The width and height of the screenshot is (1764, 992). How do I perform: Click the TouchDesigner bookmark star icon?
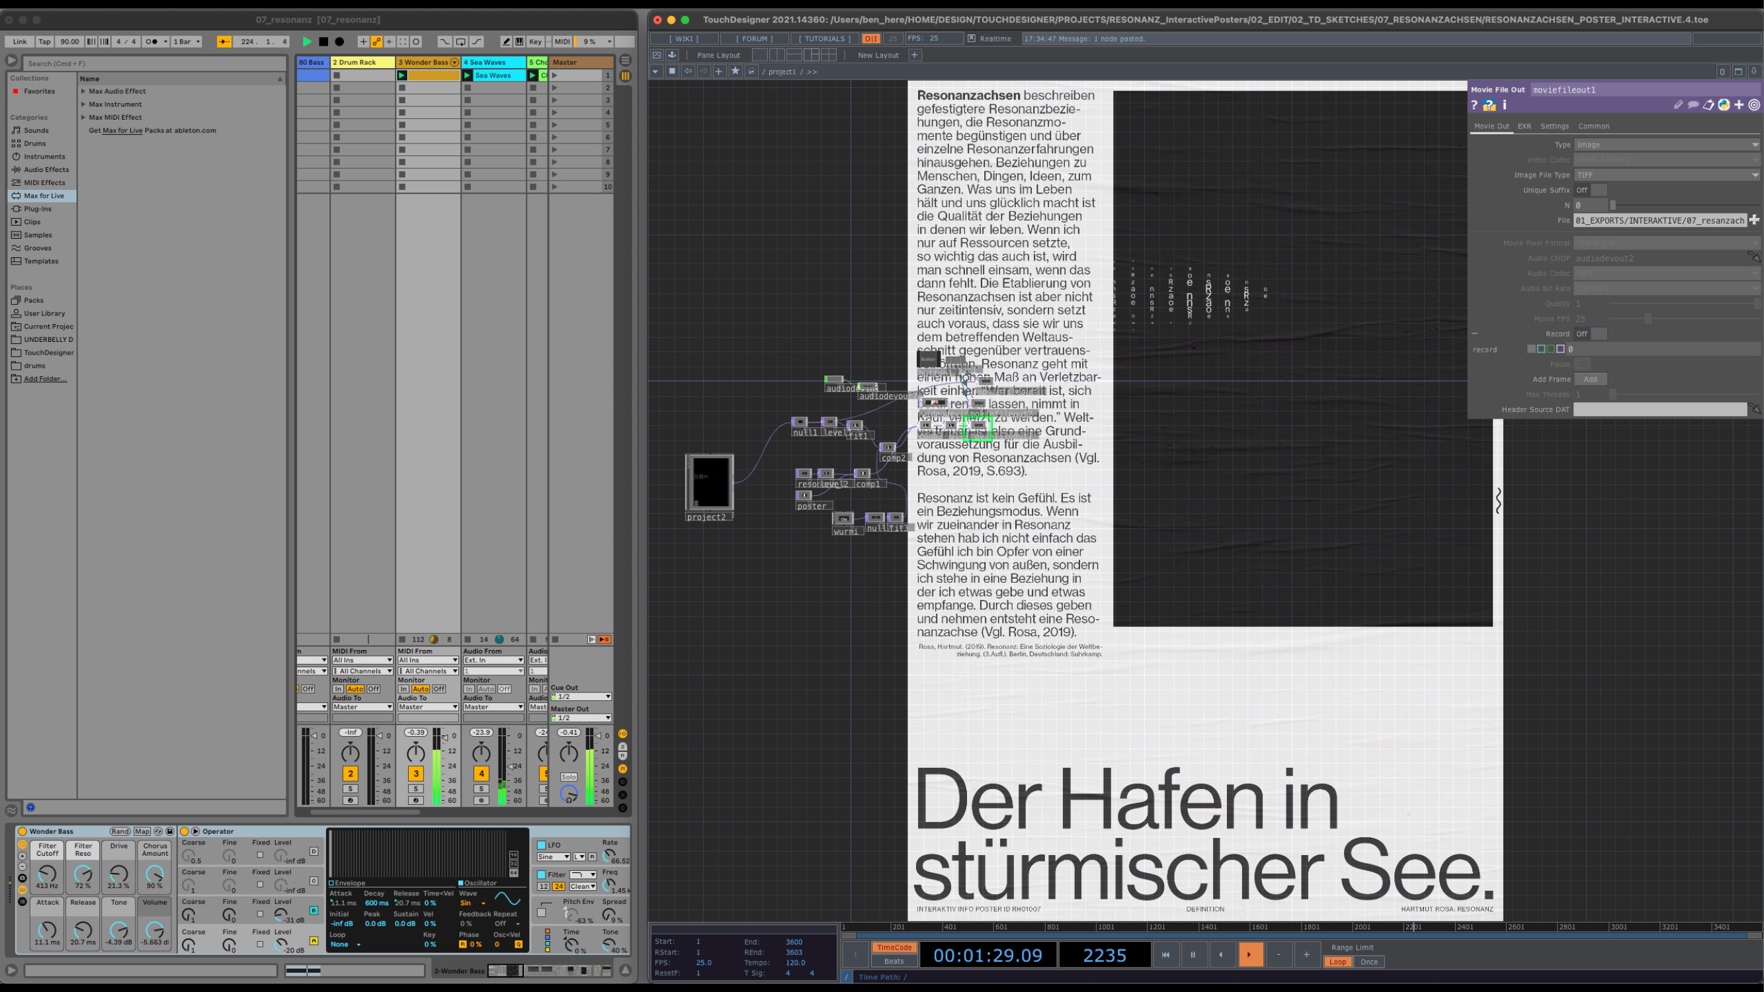pos(735,71)
